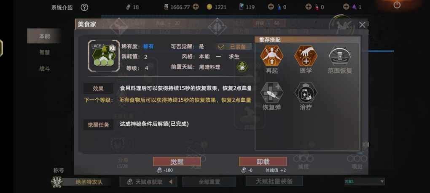
Task: Choose the 恢复弹 talent icon
Action: (272, 93)
